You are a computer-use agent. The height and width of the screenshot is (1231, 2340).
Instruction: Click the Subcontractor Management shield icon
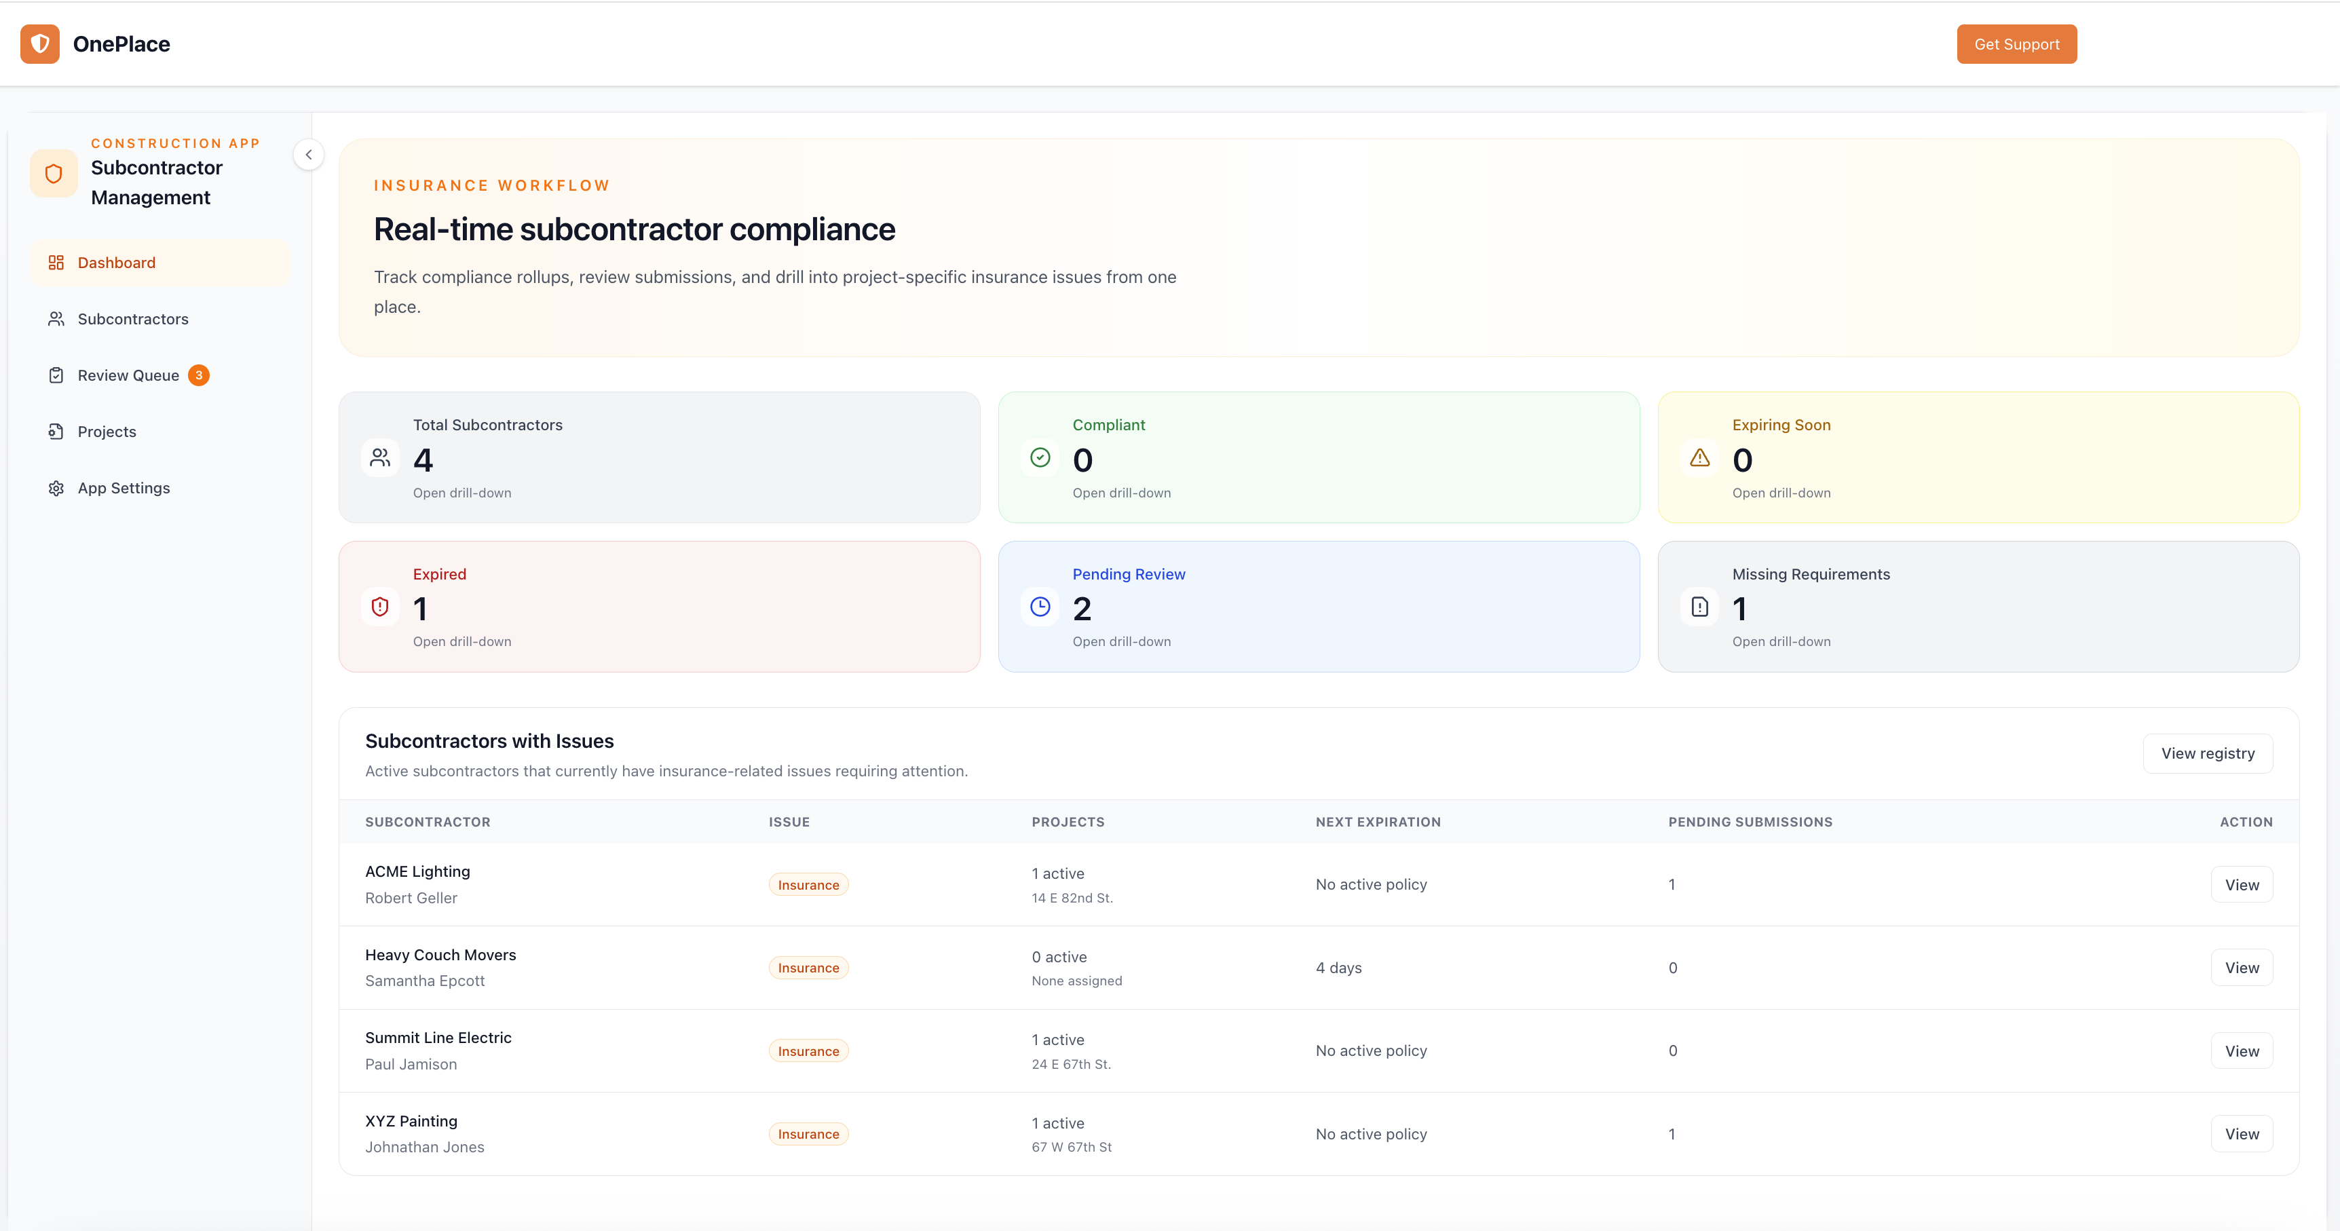point(54,174)
